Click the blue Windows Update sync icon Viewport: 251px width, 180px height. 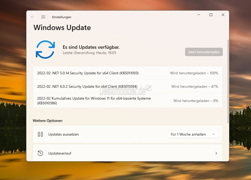tap(45, 50)
